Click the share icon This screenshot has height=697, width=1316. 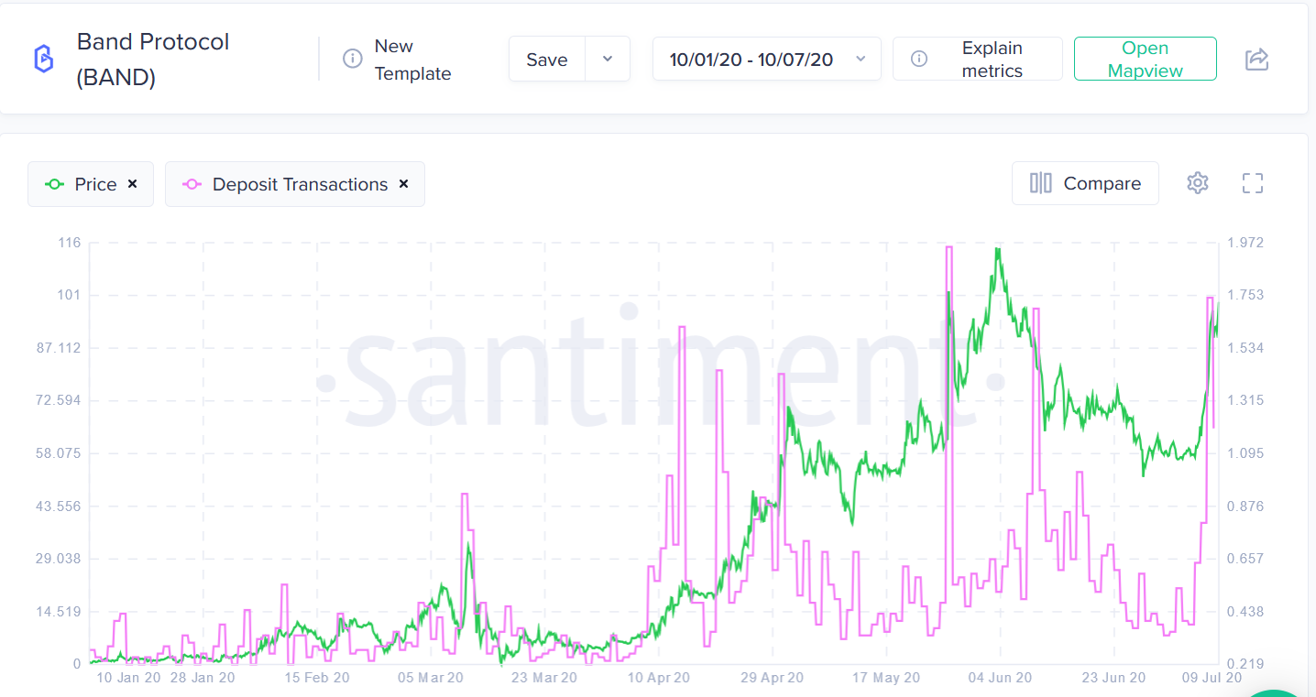(x=1256, y=60)
